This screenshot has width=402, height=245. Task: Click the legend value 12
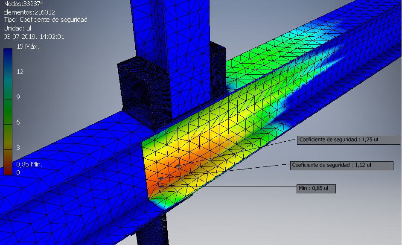20,72
